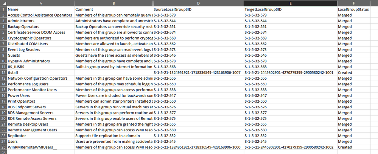
Task: Select the Network Configuration Operators cell
Action: [x=41, y=78]
